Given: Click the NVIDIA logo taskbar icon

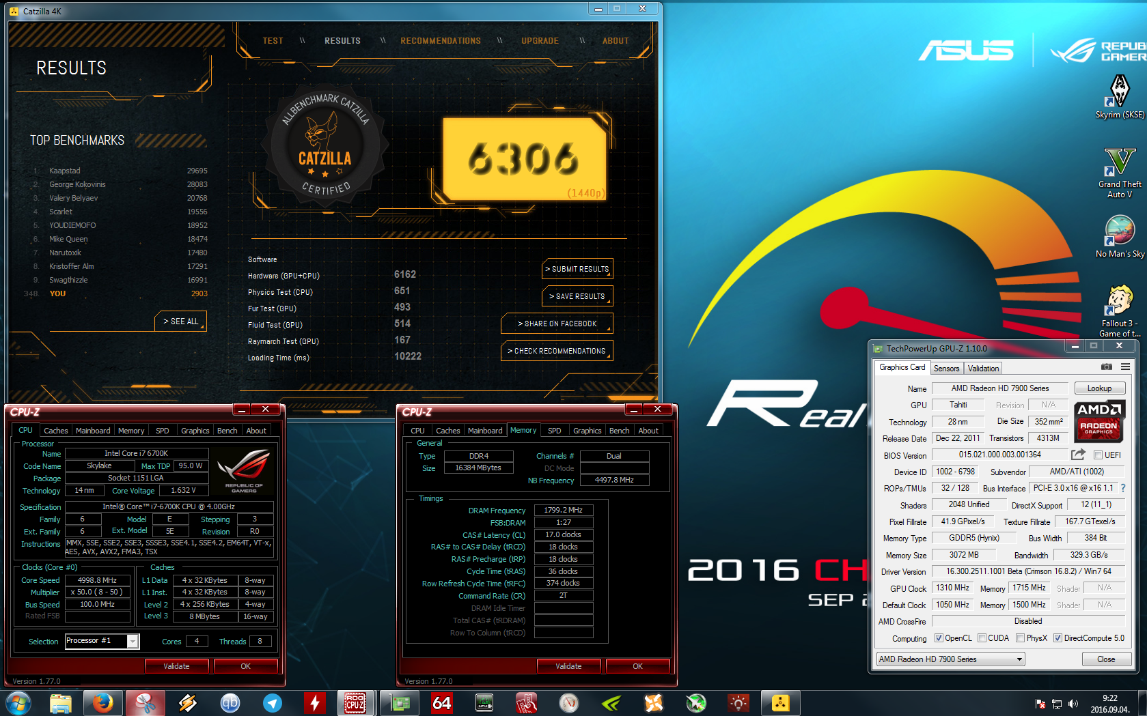Looking at the screenshot, I should tap(611, 703).
